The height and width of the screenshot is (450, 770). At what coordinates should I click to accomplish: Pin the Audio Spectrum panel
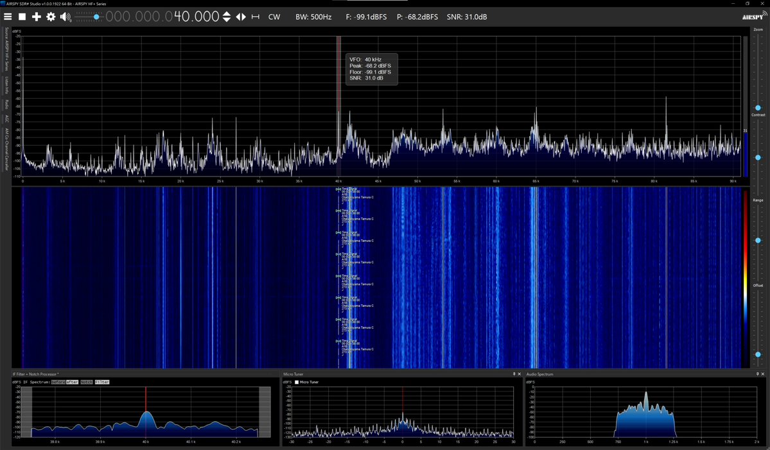757,374
